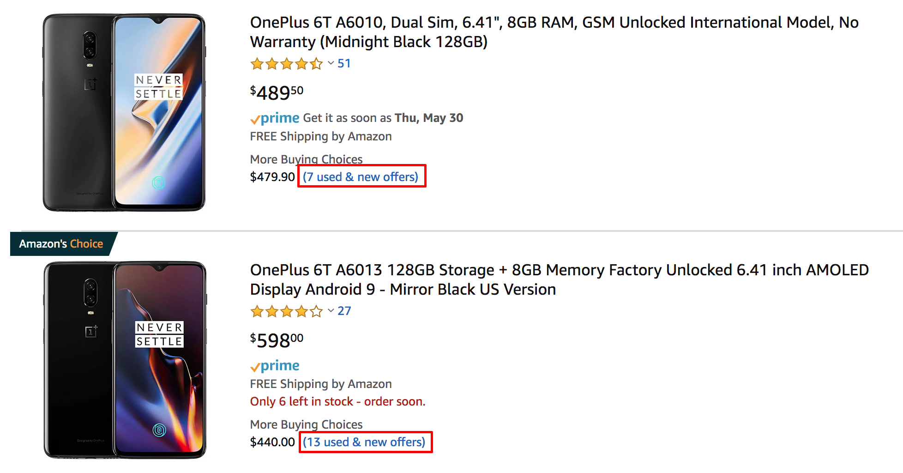Expand the star-rating dropdown beside the 27 reviews

point(331,310)
